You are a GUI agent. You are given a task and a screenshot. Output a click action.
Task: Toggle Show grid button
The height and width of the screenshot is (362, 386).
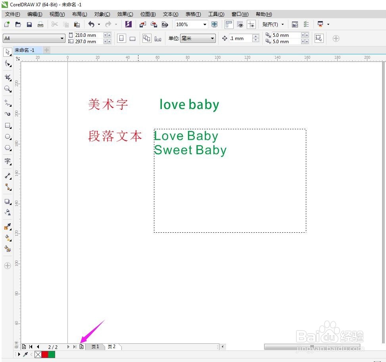[x=240, y=24]
